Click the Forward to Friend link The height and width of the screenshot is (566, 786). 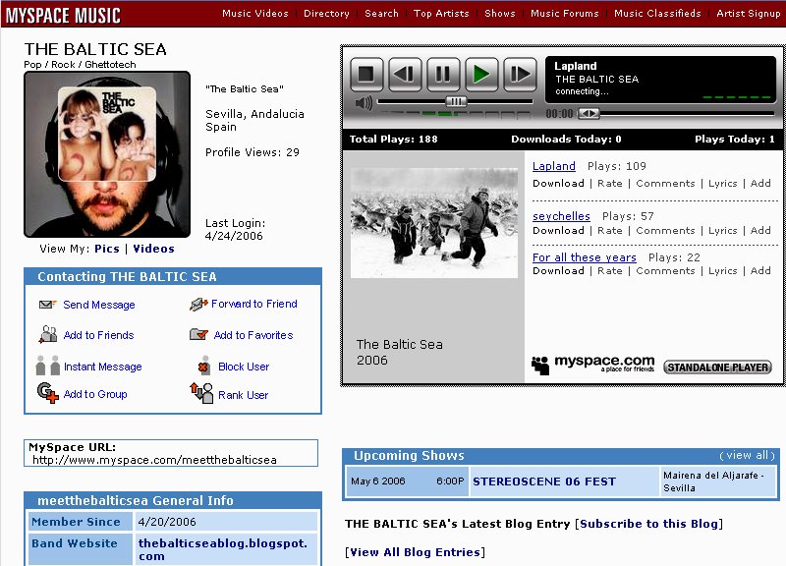(x=254, y=304)
